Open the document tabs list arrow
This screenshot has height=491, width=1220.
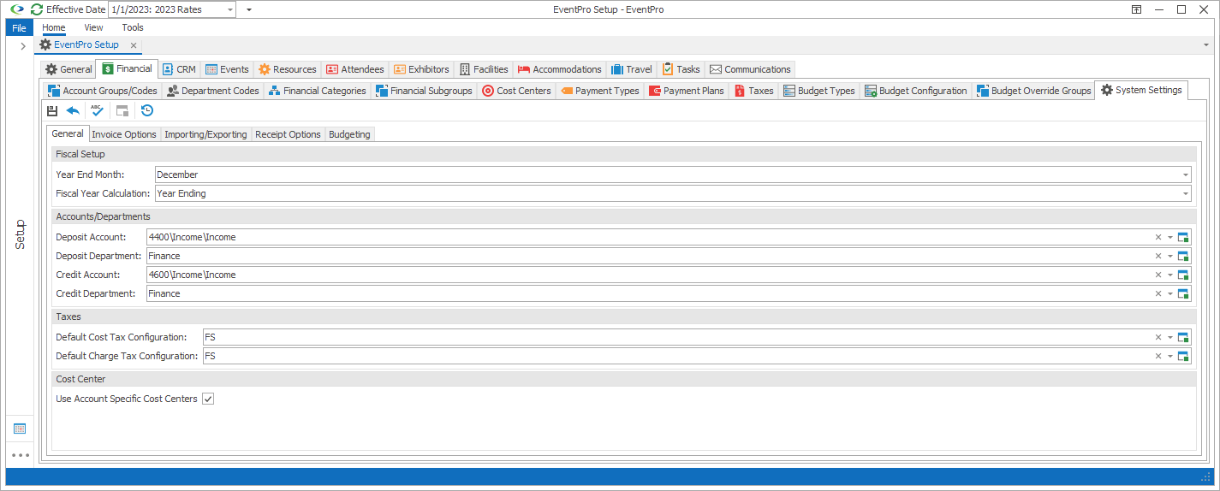(1205, 44)
